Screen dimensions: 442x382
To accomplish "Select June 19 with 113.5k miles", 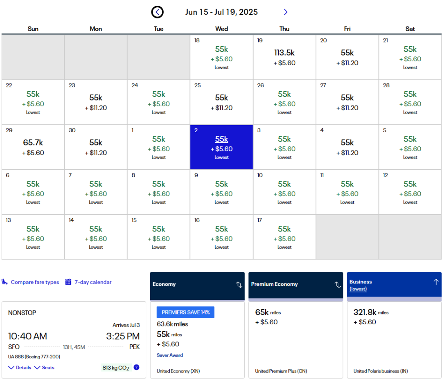I will (x=284, y=57).
